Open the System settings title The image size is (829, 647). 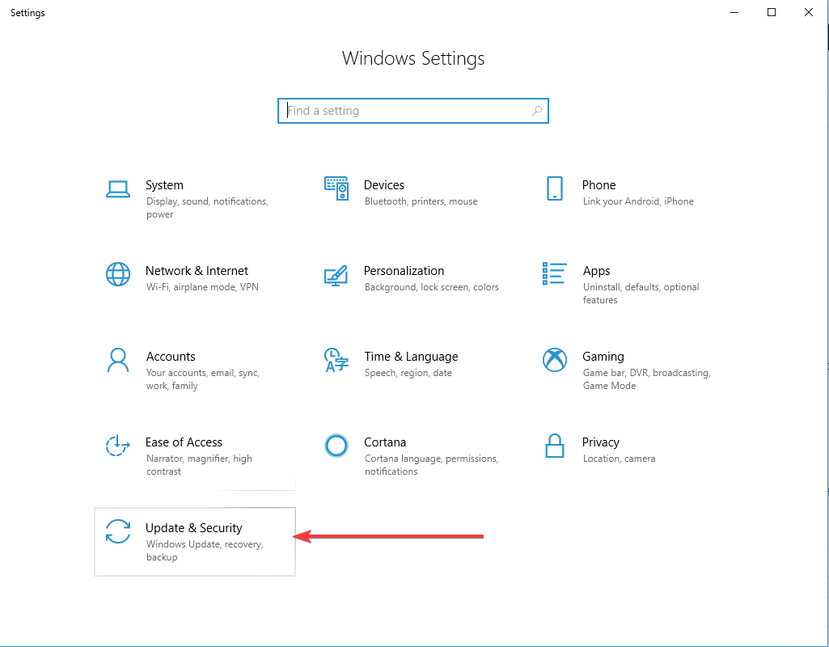tap(164, 185)
